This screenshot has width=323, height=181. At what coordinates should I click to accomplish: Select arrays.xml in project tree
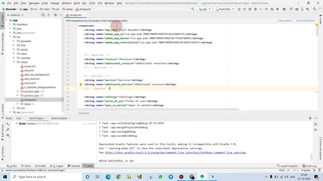(28, 66)
